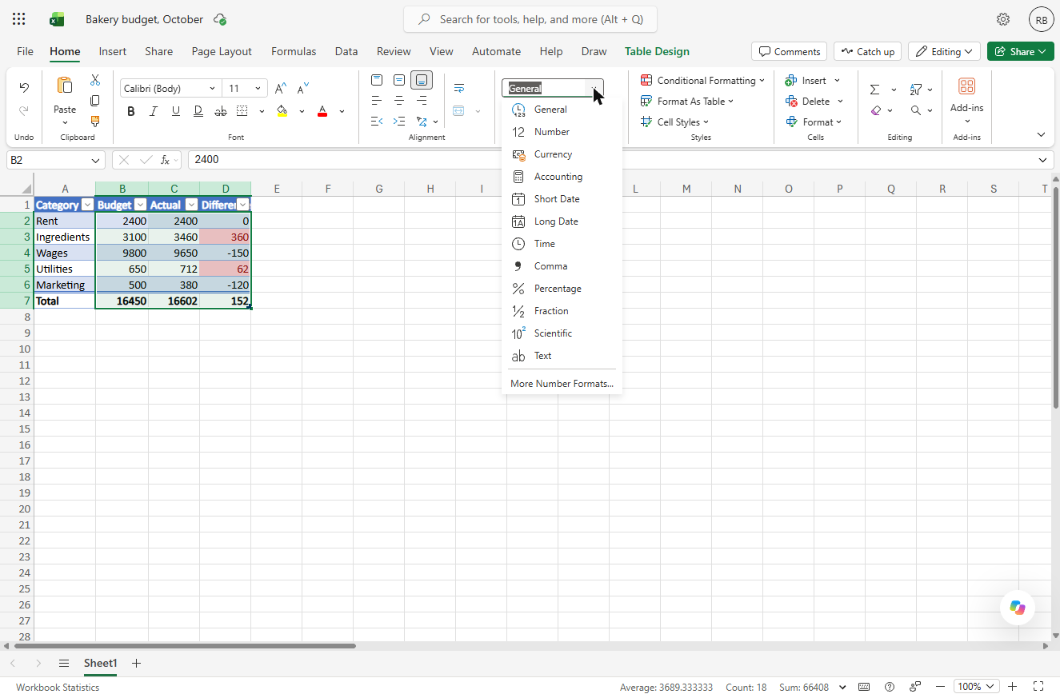Screen dimensions: 1060x694
Task: Click the Increase Indent icon
Action: pyautogui.click(x=399, y=122)
